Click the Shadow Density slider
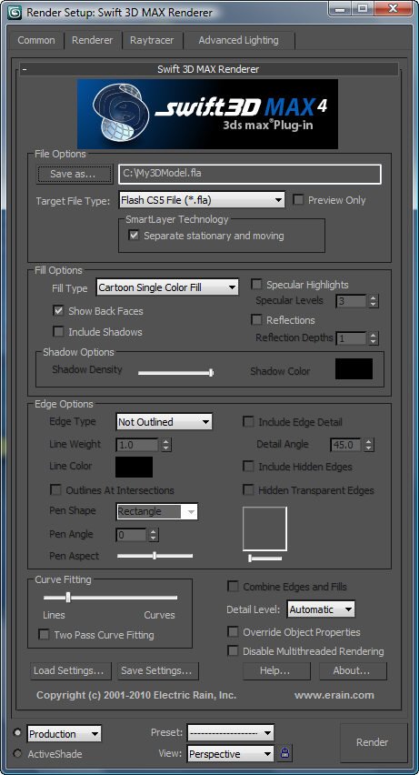Screen dimensions: 419x775 tap(176, 373)
